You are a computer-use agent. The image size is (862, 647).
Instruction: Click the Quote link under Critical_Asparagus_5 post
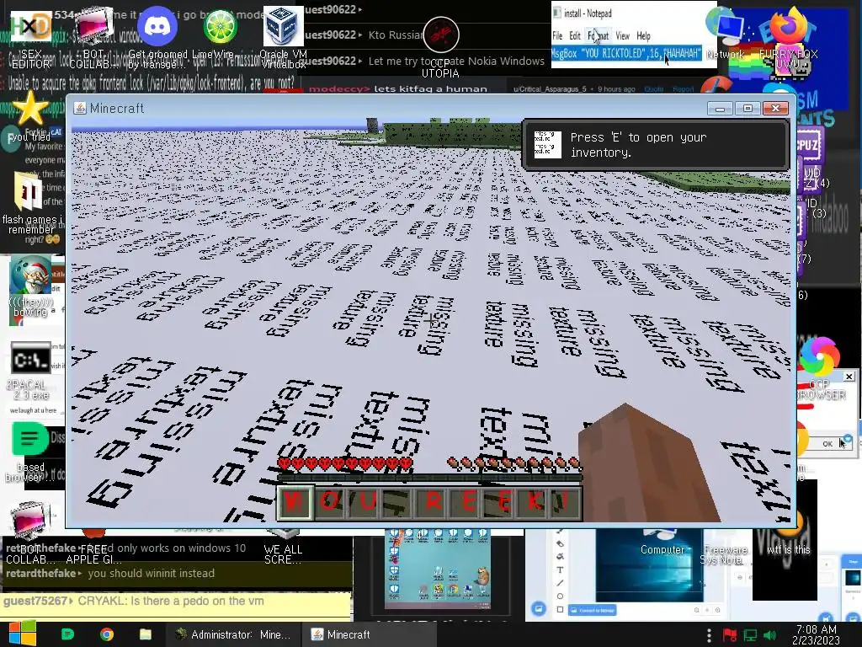653,89
